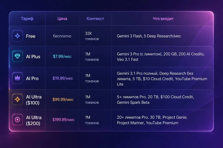Image resolution: width=223 pixels, height=148 pixels.
Task: Click the AI Pro features text with YouTube Premium Lite
Action: pyautogui.click(x=162, y=79)
